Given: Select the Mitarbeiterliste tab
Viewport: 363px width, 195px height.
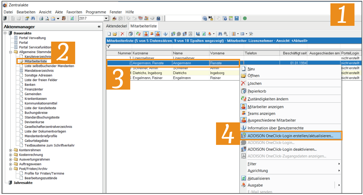Looking at the screenshot, I should click(x=144, y=26).
